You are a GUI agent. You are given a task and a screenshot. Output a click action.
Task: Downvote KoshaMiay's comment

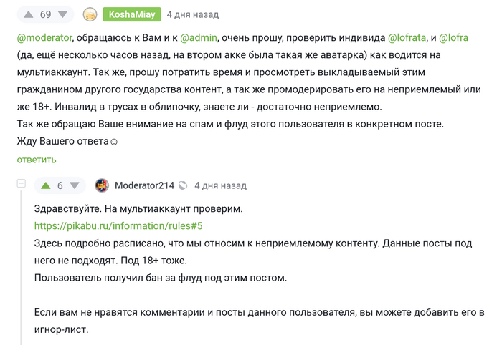pyautogui.click(x=63, y=14)
